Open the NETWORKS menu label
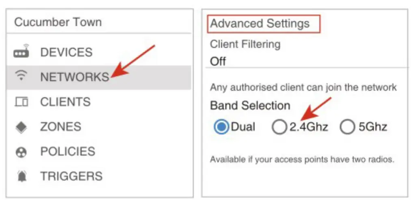The width and height of the screenshot is (411, 200). [74, 77]
